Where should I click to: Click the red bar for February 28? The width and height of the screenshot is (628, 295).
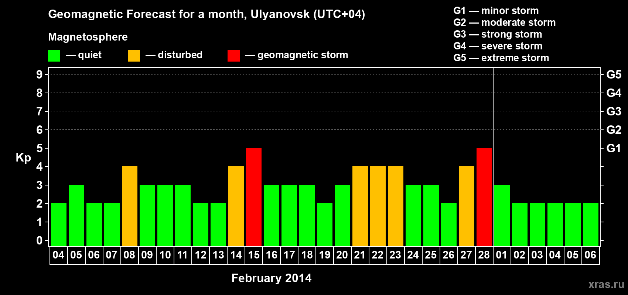[484, 197]
